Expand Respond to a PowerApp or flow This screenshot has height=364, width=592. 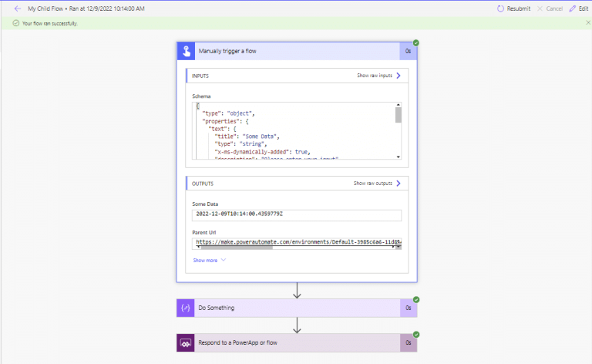pyautogui.click(x=297, y=343)
